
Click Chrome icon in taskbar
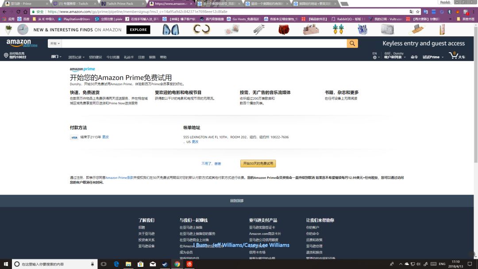click(177, 264)
